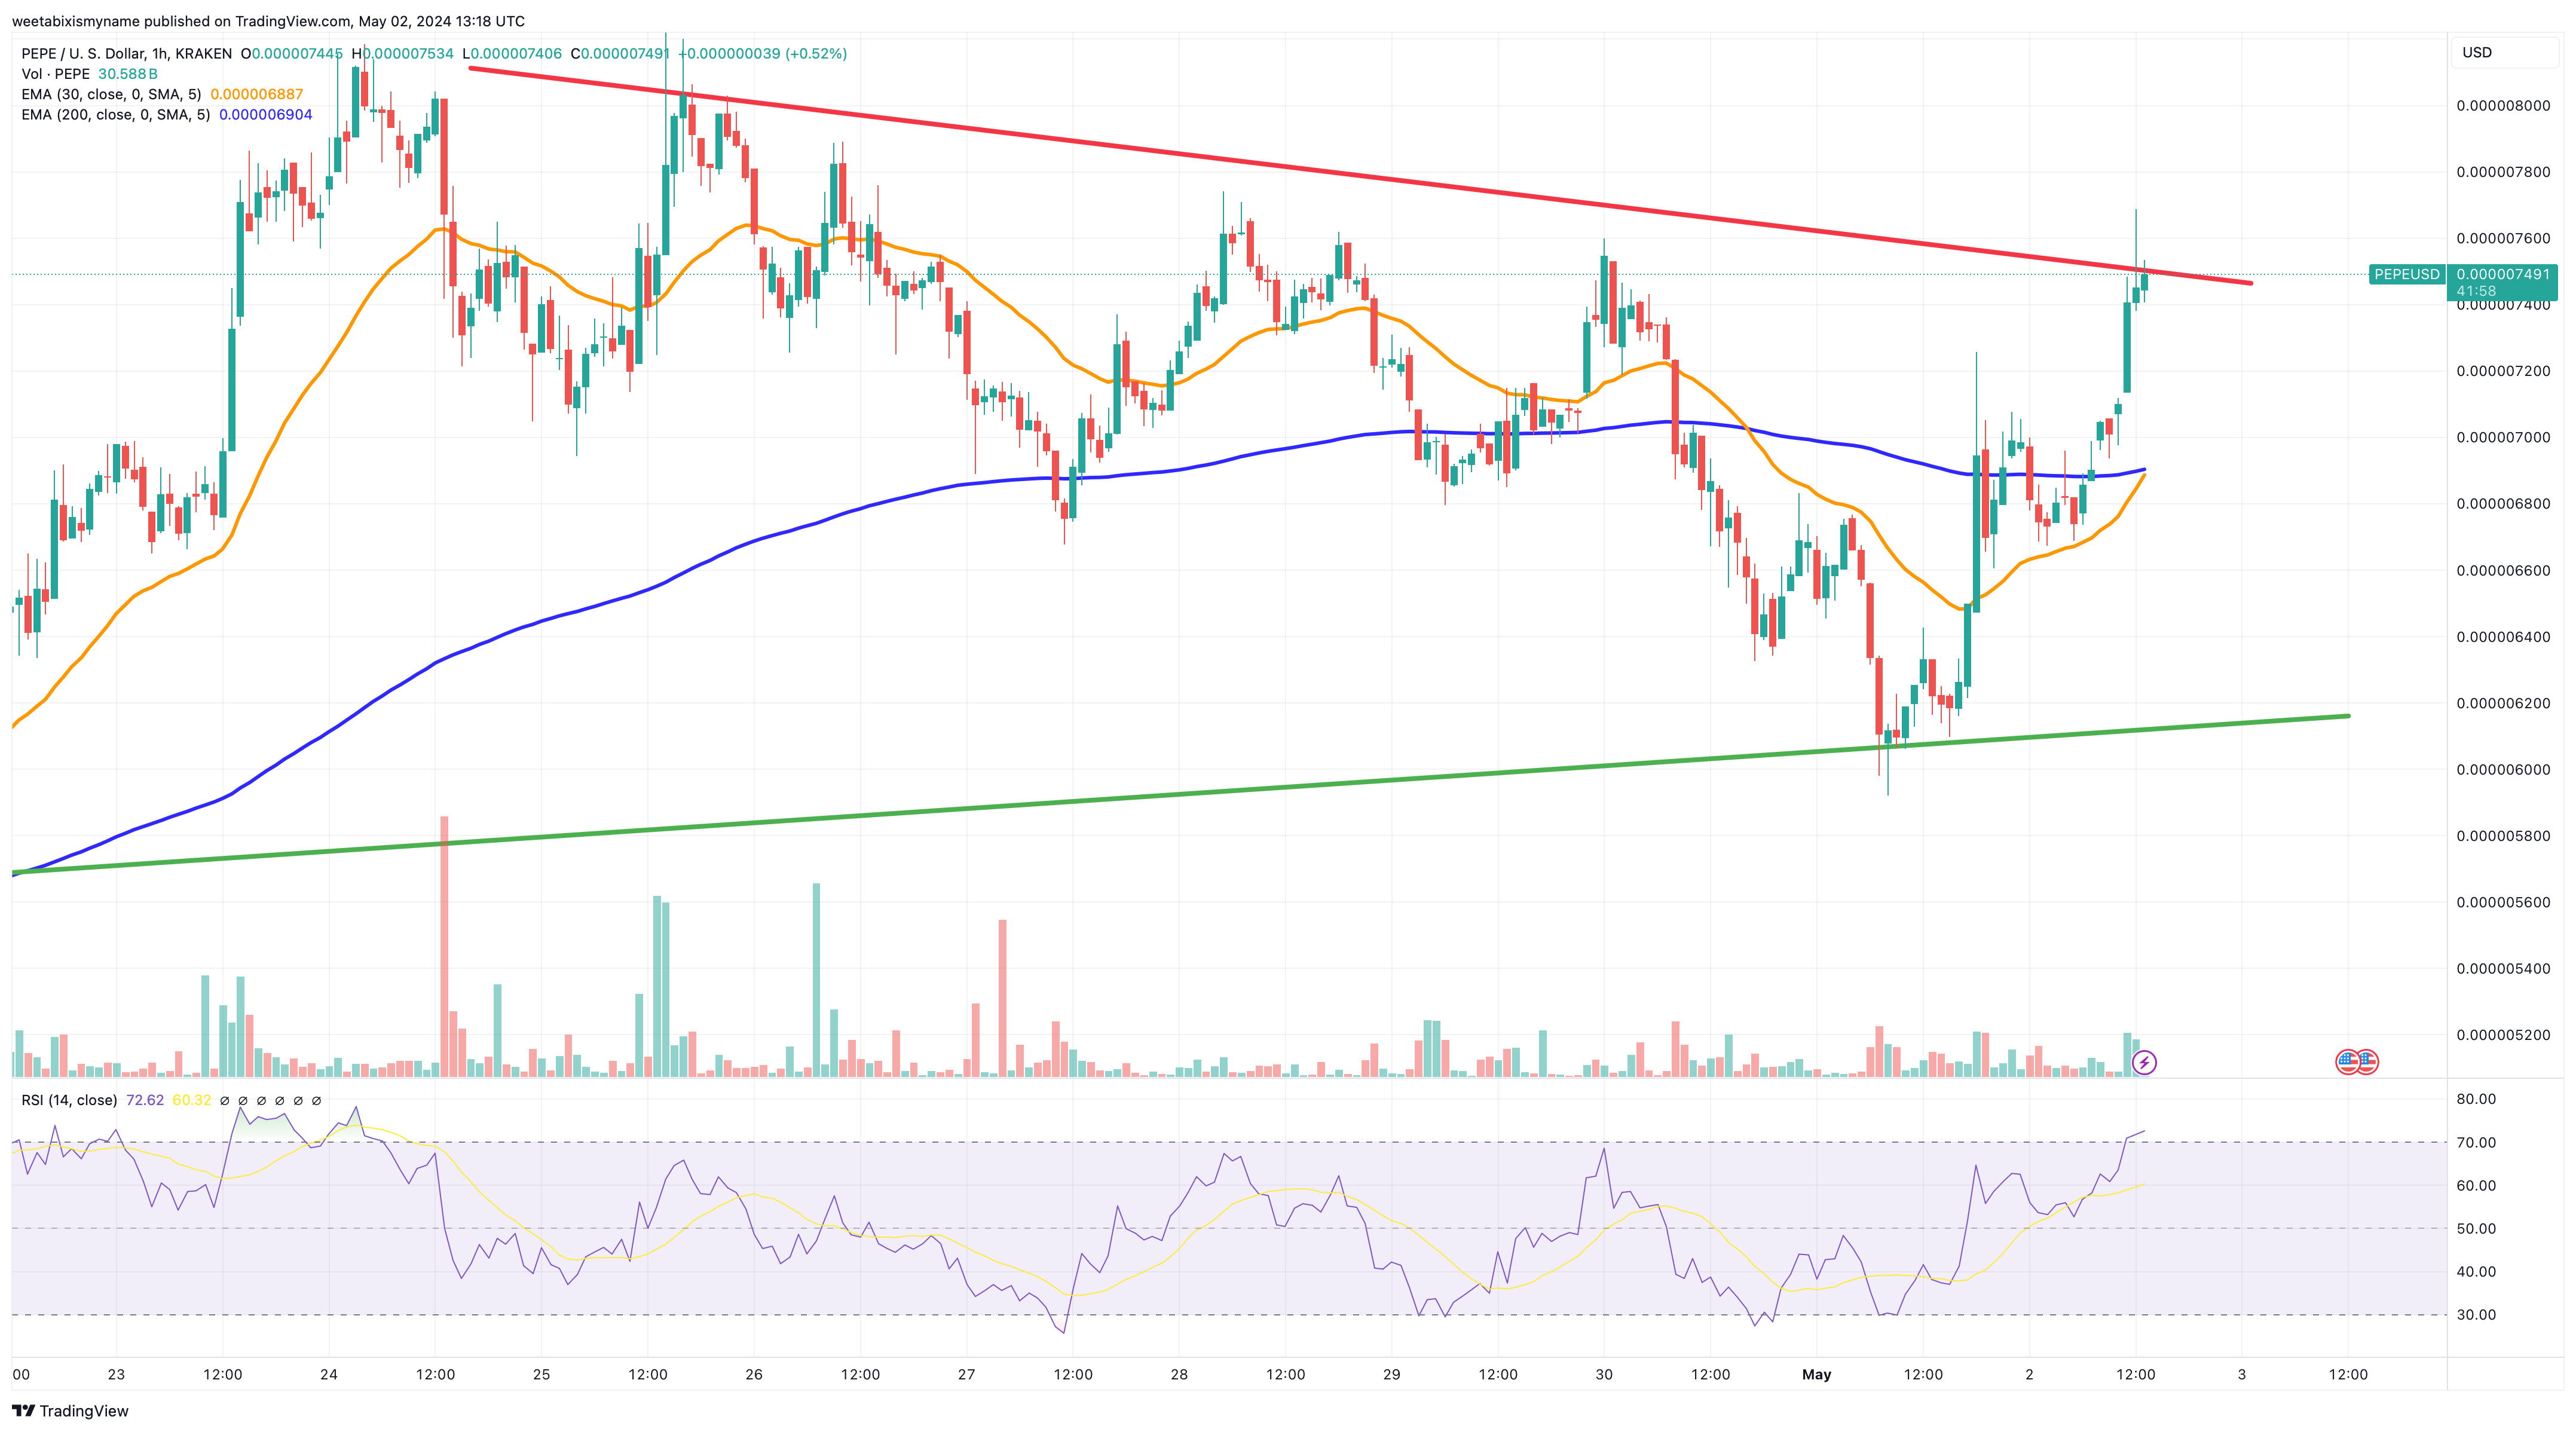Click date label 28 on time axis

tap(1179, 1374)
